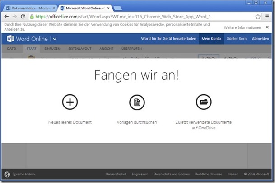Click the Neues leeres Dokument label

(x=70, y=122)
